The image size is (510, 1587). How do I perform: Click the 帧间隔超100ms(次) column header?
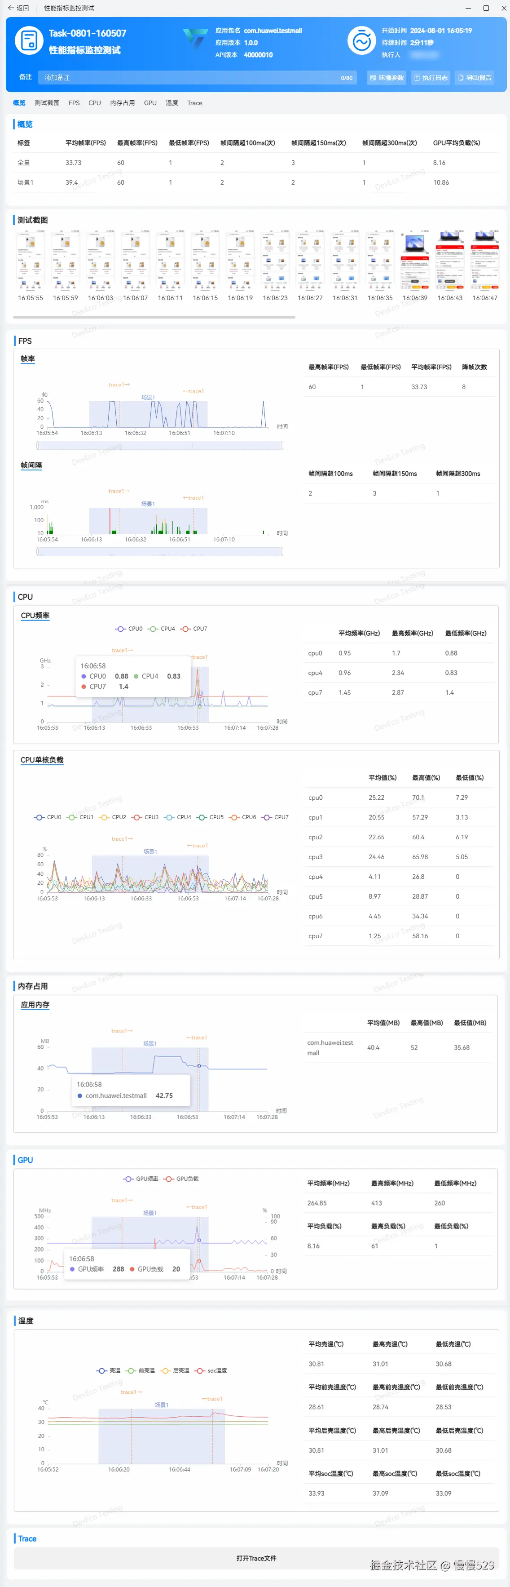pyautogui.click(x=248, y=143)
